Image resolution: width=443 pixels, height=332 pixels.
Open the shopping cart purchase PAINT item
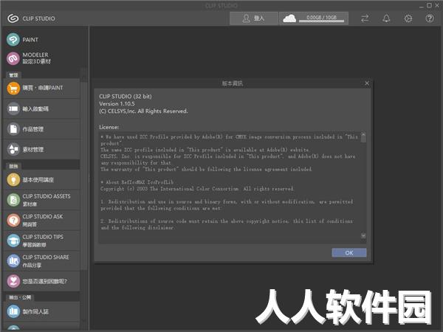[x=42, y=88]
